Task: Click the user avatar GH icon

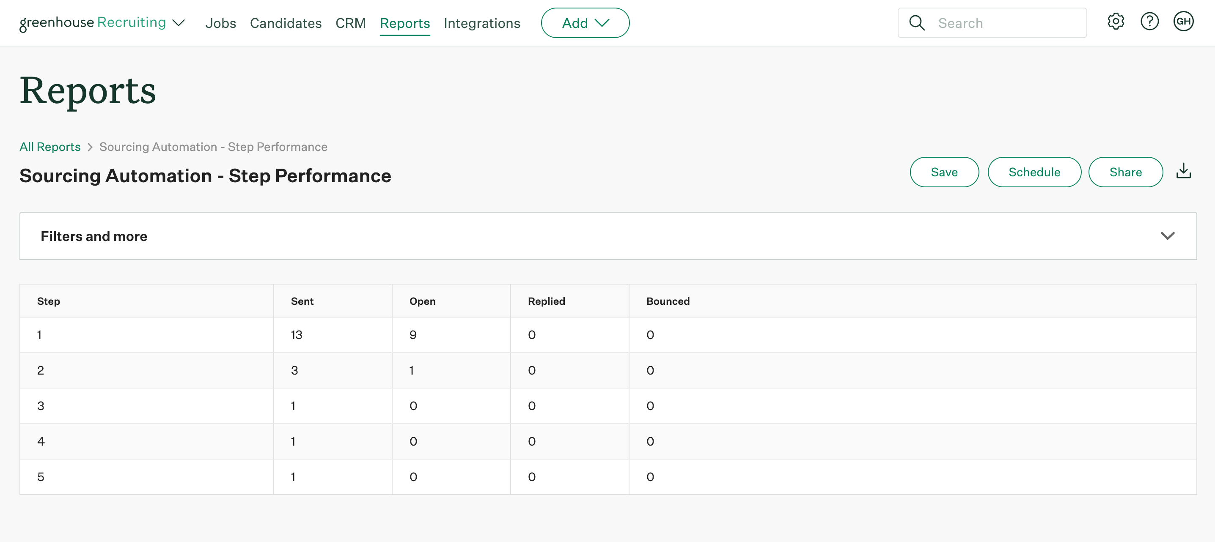Action: coord(1185,22)
